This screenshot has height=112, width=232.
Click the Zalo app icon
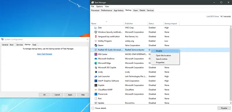click(x=96, y=28)
